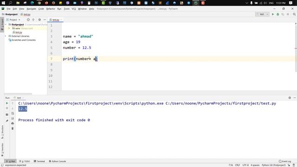The image size is (297, 167).
Task: Open the Navigate menu
Action: pyautogui.click(x=31, y=9)
